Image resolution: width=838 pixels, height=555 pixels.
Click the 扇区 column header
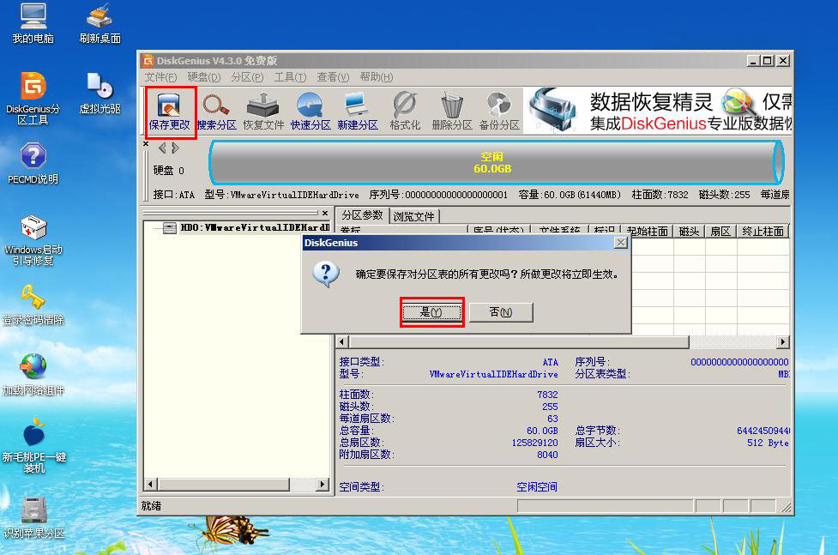720,232
